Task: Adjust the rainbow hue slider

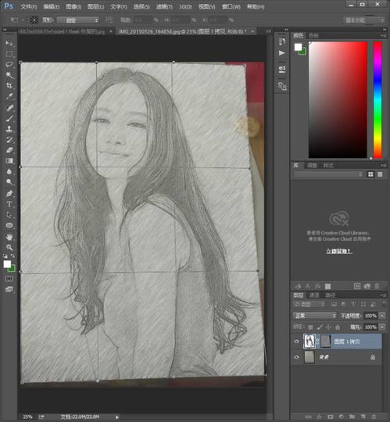Action: pyautogui.click(x=377, y=99)
